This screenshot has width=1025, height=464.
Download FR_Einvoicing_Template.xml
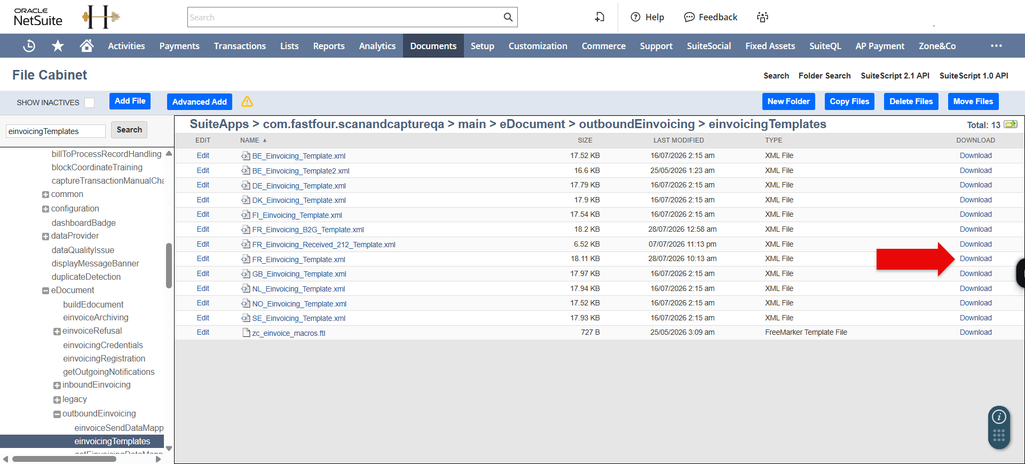tap(975, 258)
